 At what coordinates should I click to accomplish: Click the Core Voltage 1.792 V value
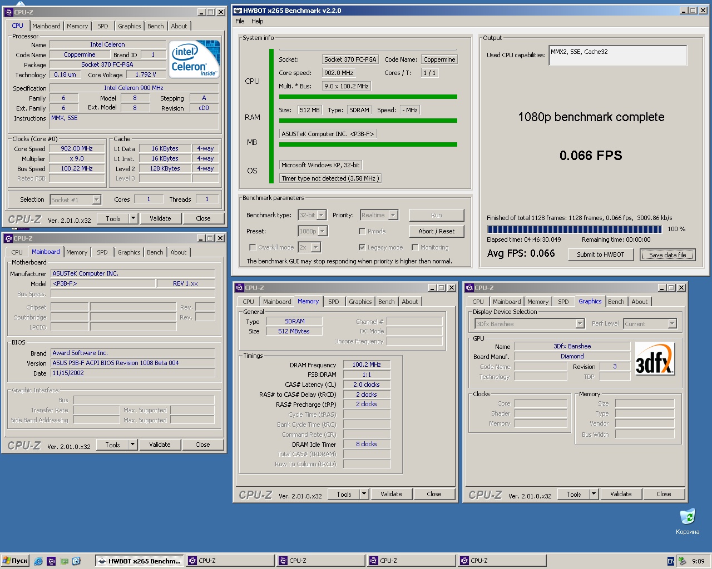click(146, 74)
